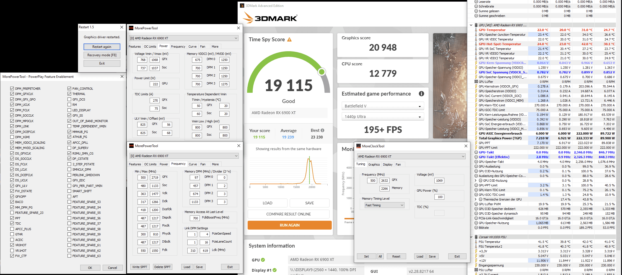Click the Bildrate sensor icon
The width and height of the screenshot is (622, 275).
click(476, 228)
